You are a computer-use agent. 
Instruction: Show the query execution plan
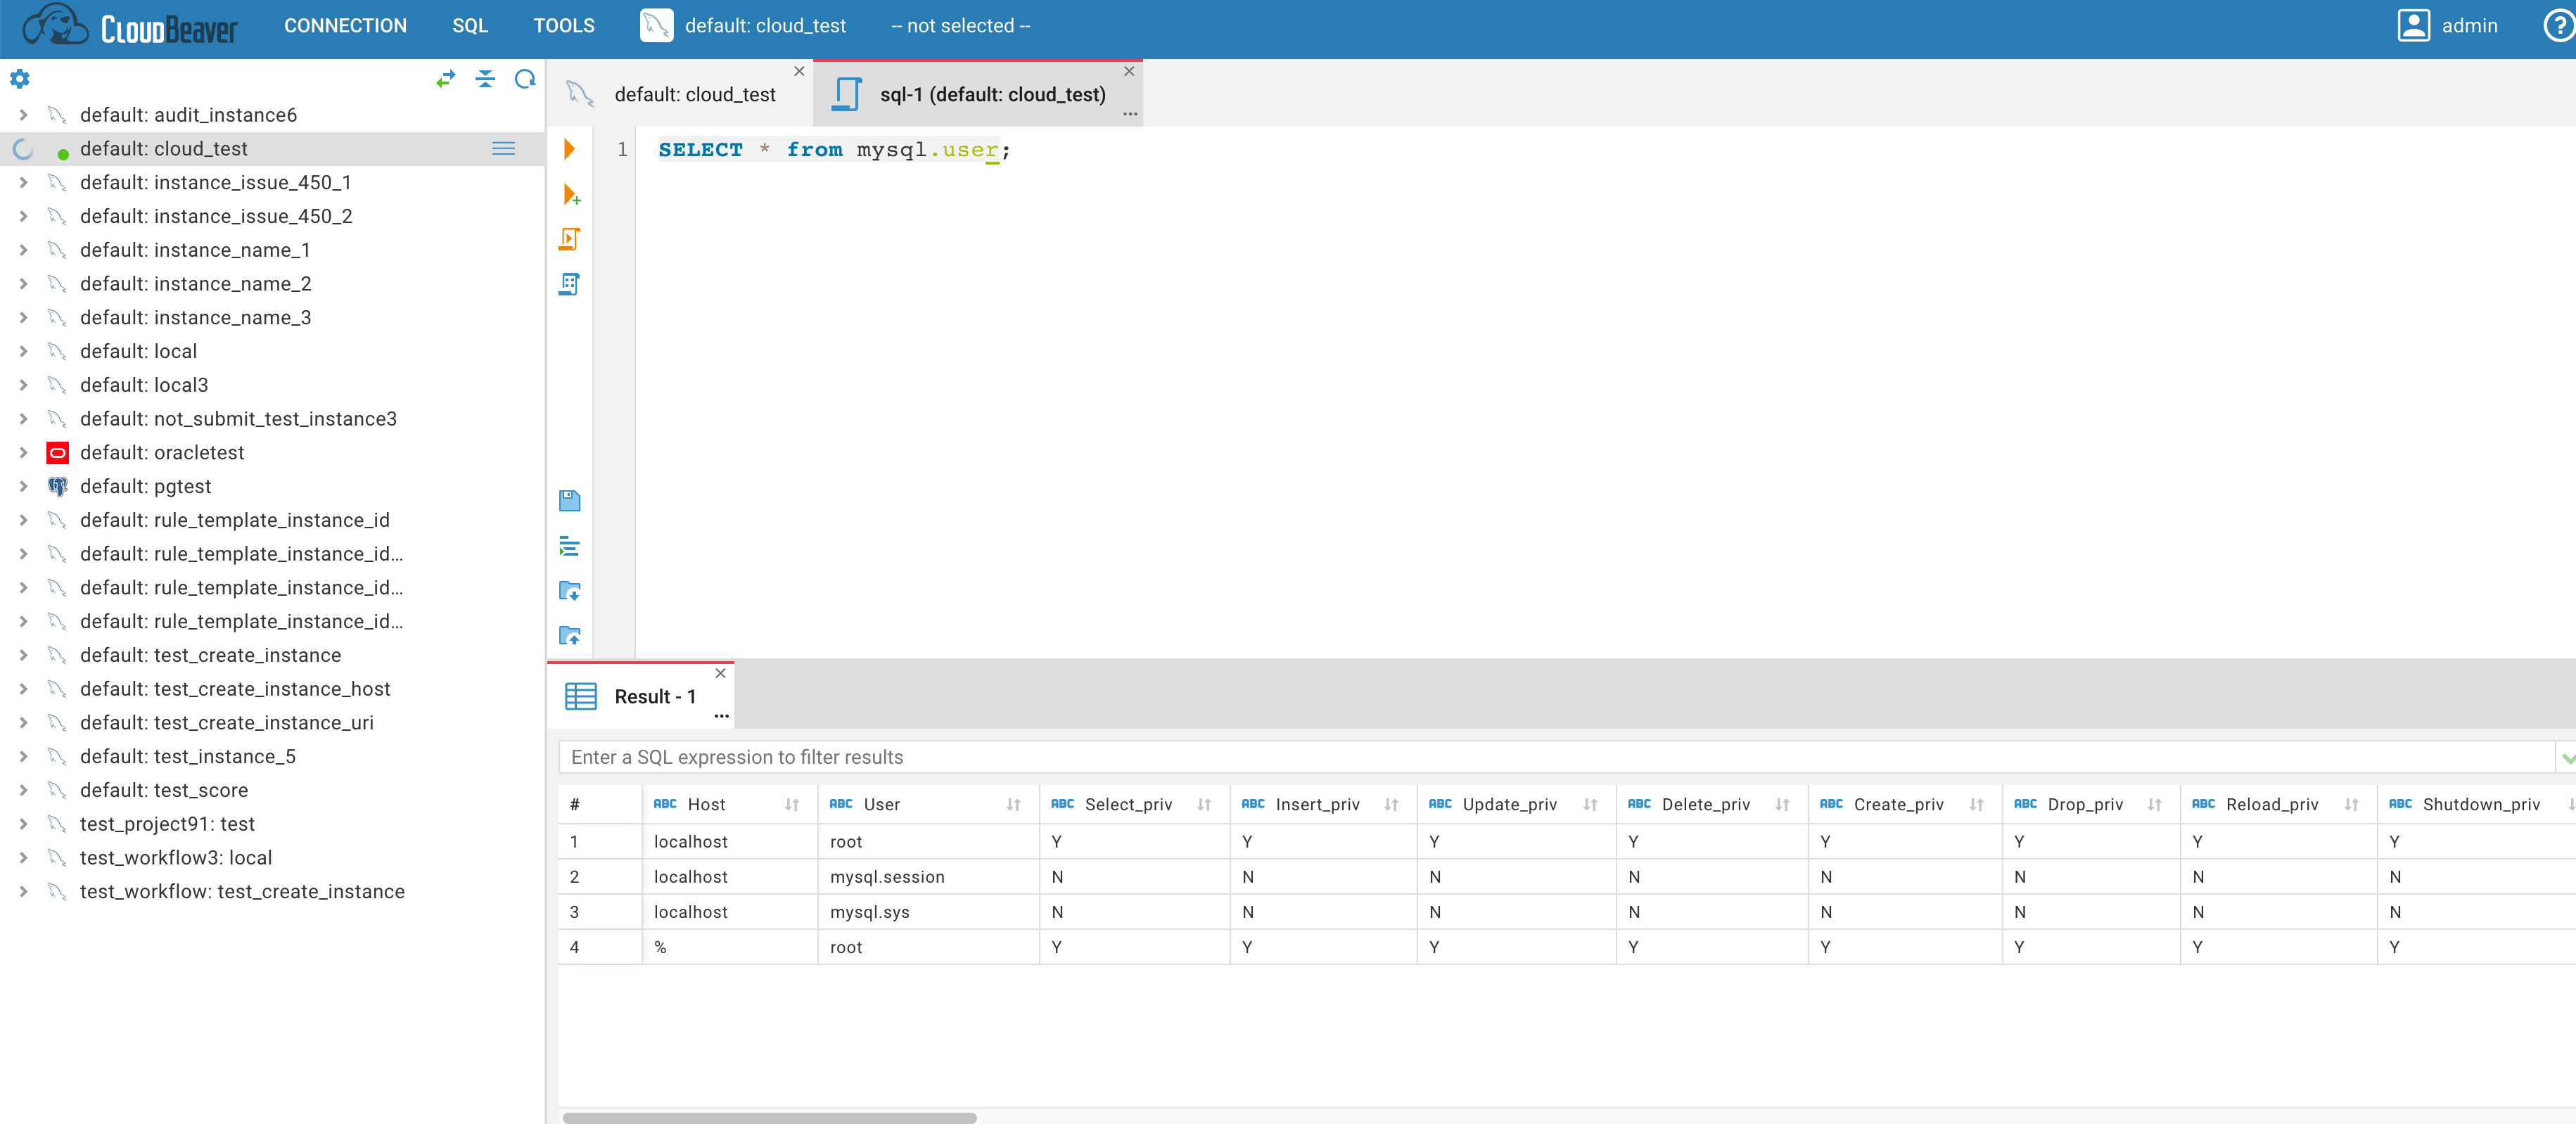click(x=570, y=283)
